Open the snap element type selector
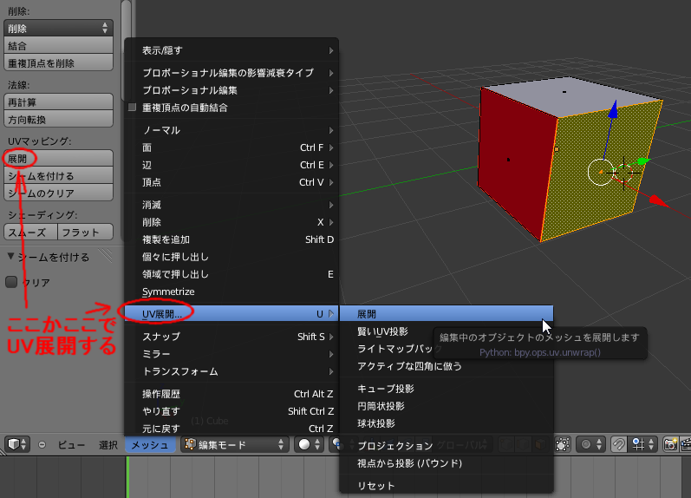The image size is (691, 498). [642, 444]
